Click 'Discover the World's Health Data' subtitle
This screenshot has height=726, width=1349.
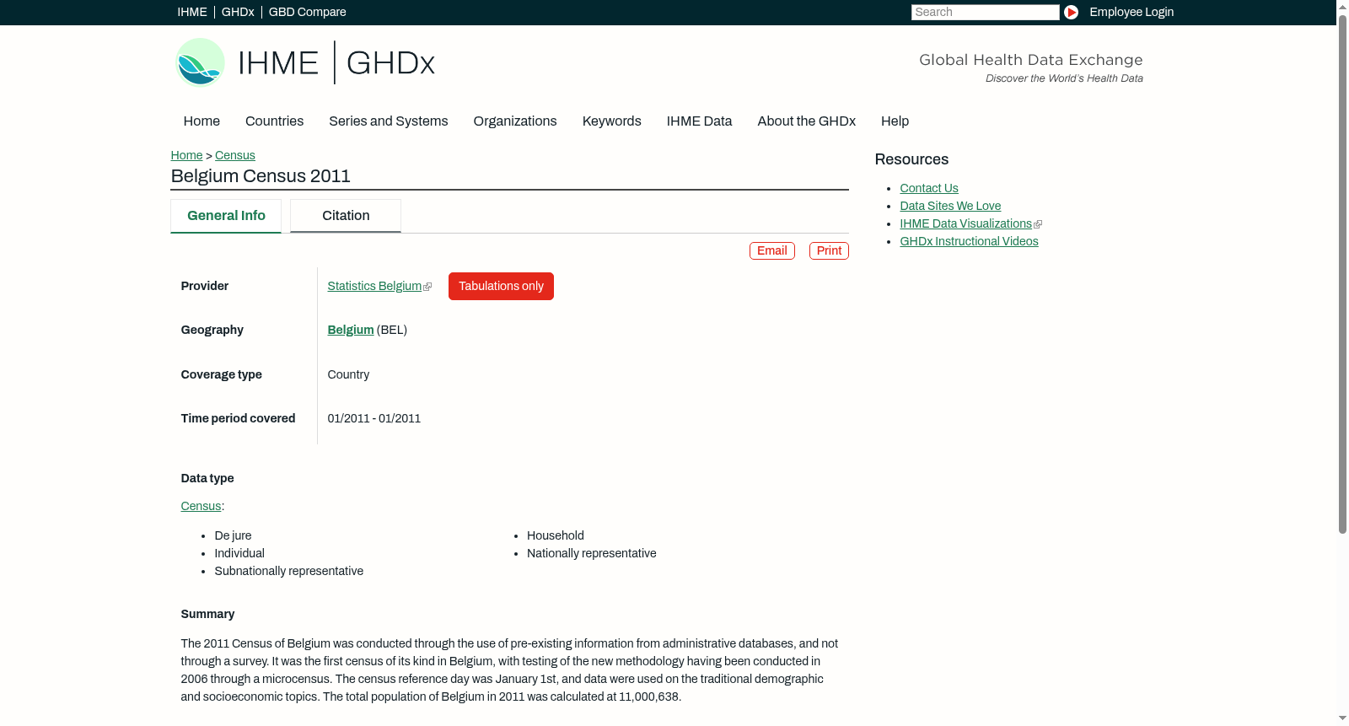point(1064,78)
